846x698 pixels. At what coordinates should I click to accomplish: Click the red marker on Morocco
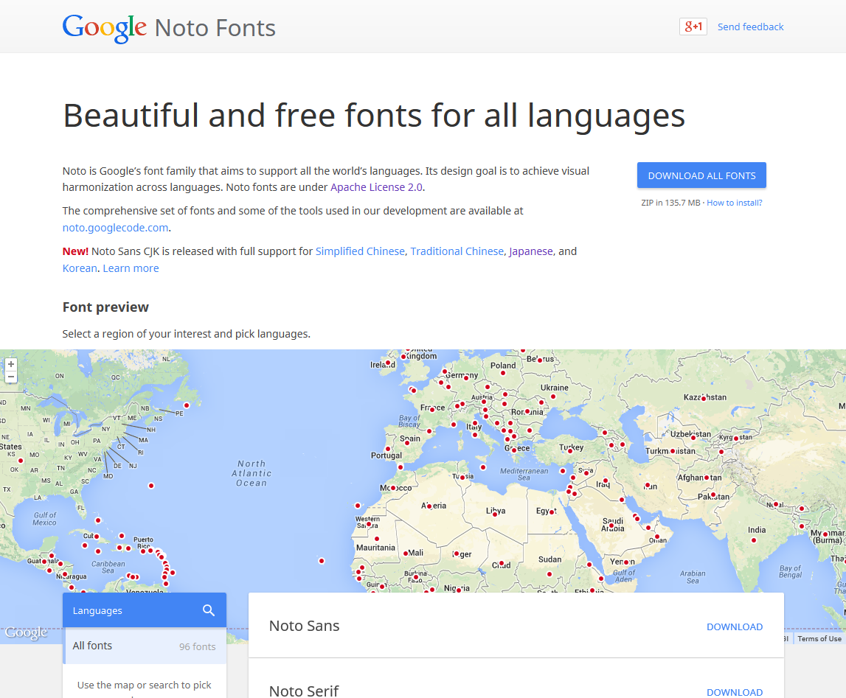tap(393, 488)
